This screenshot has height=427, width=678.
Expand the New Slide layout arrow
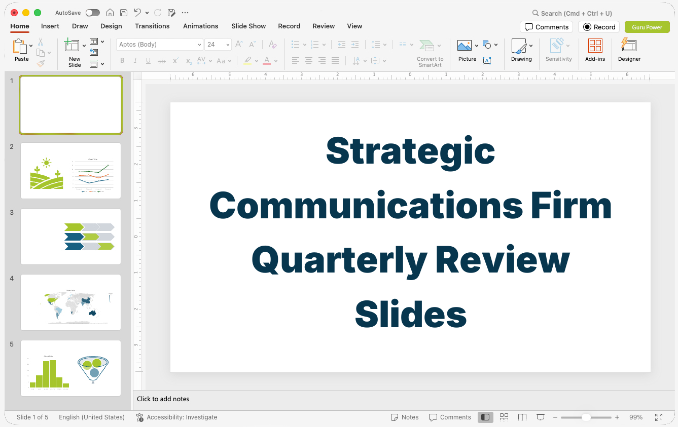coord(84,46)
